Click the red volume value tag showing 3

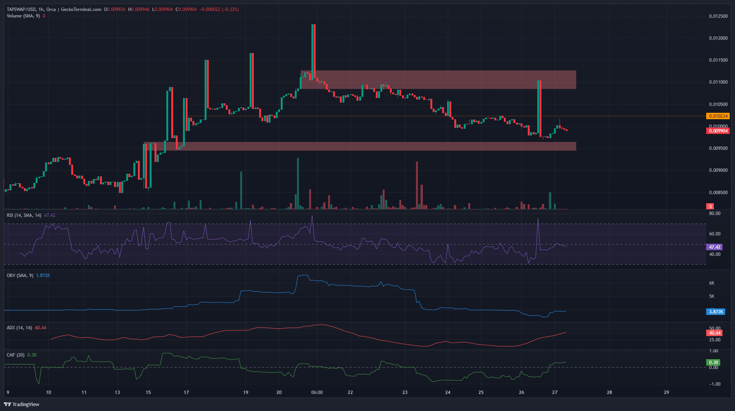[x=710, y=206]
